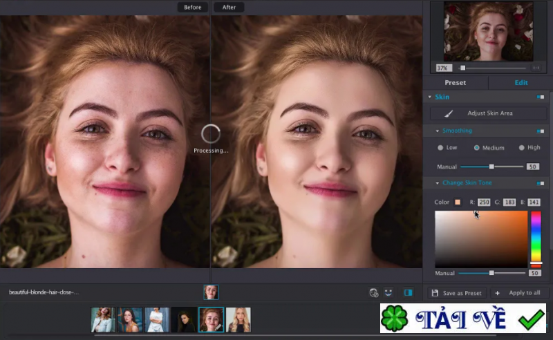Click the green clover download icon
Viewport: 553px width, 340px height.
pyautogui.click(x=395, y=319)
